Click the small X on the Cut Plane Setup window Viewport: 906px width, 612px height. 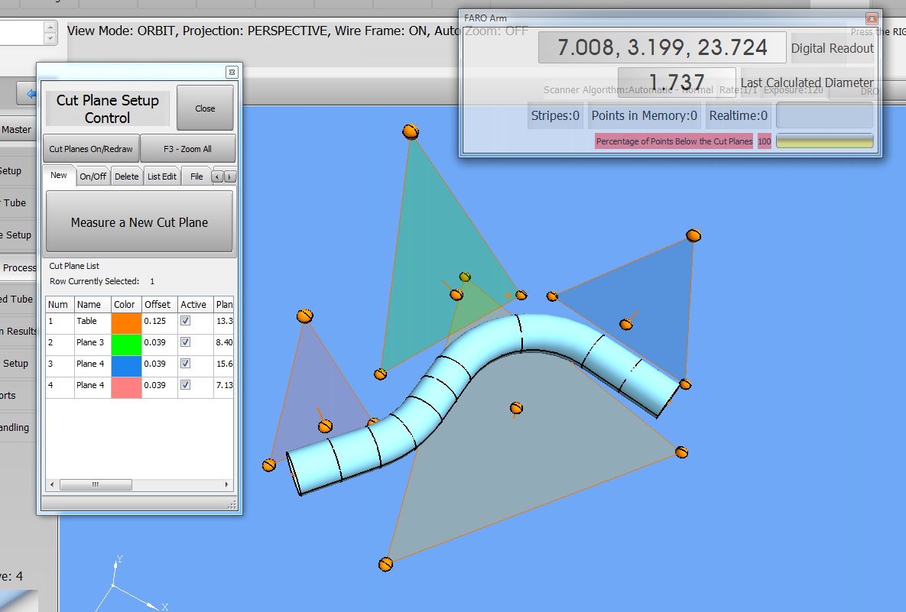232,72
